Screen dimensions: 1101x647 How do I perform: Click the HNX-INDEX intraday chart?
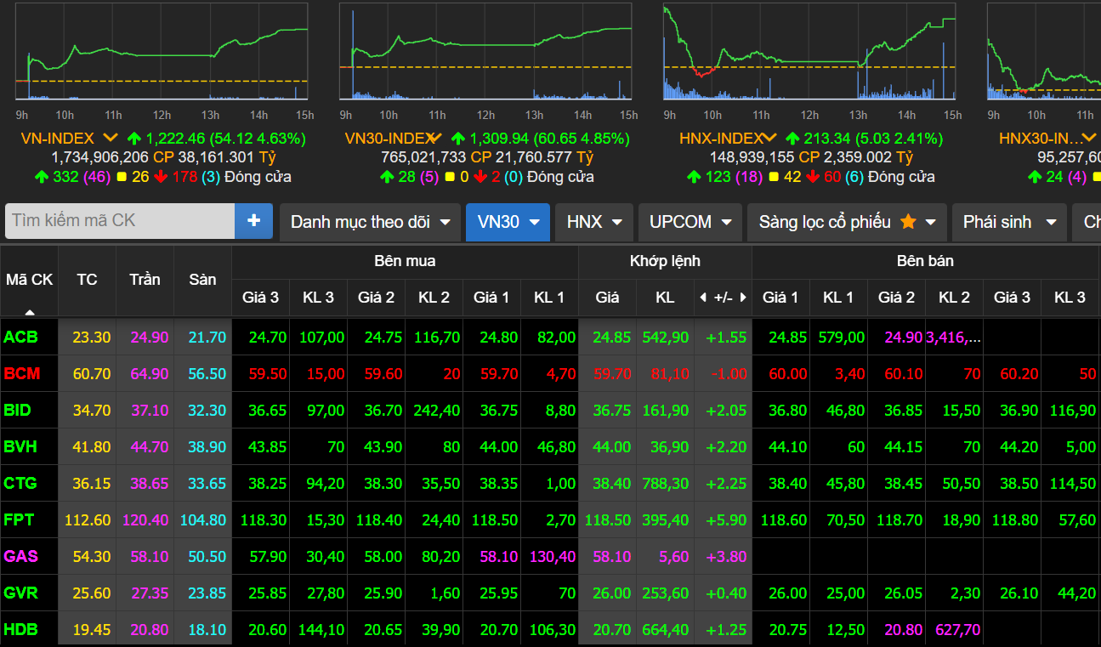pos(809,53)
